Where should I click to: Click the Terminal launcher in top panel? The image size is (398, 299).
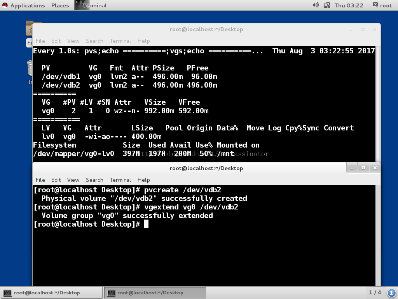click(x=91, y=5)
